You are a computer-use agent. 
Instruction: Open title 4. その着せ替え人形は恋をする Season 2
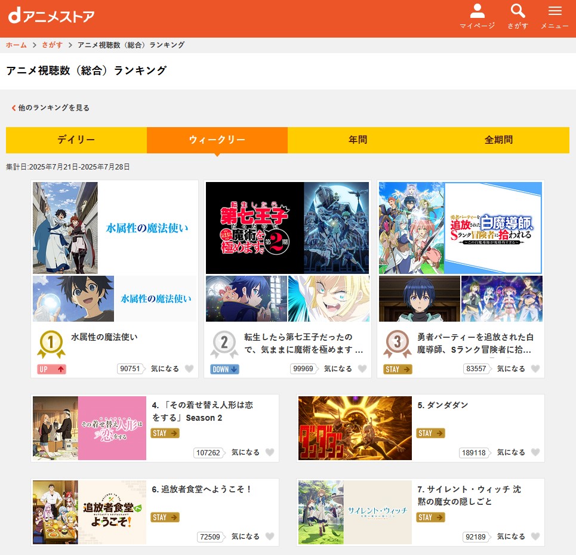pos(202,411)
